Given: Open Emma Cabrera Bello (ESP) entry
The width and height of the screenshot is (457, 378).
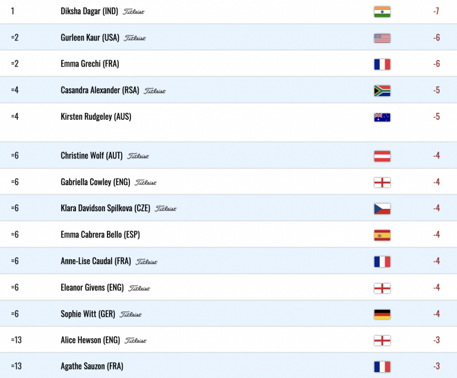Looking at the screenshot, I should [x=100, y=234].
